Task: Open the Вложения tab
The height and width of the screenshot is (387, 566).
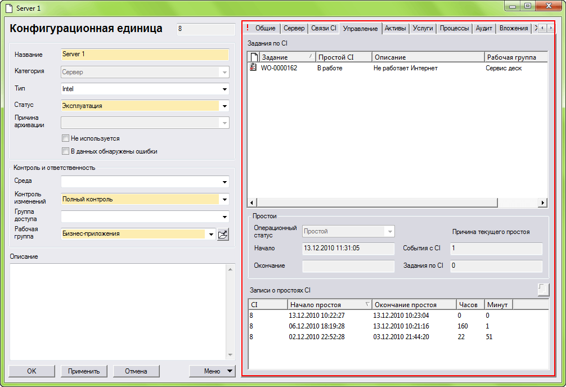Action: [x=514, y=28]
